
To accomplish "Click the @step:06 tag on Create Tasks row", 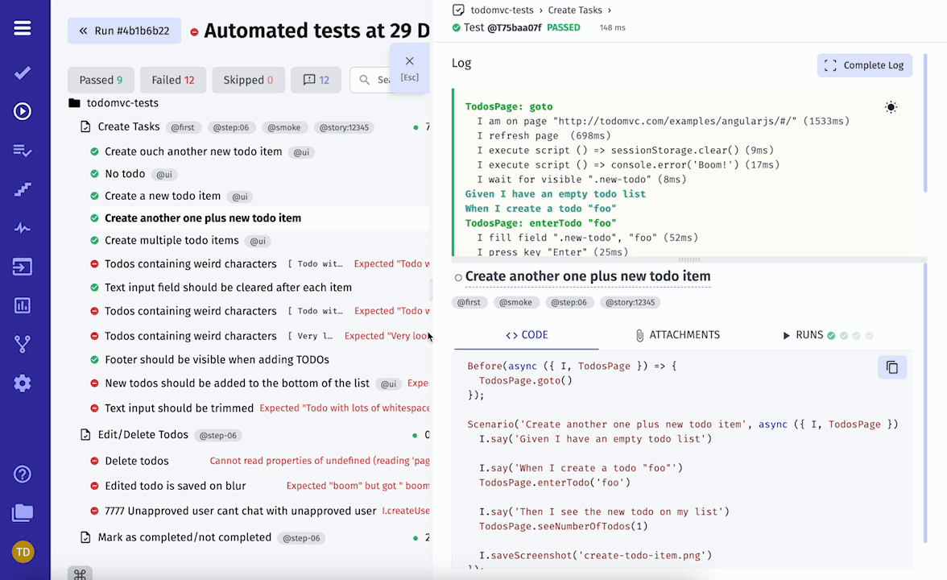I will (230, 127).
